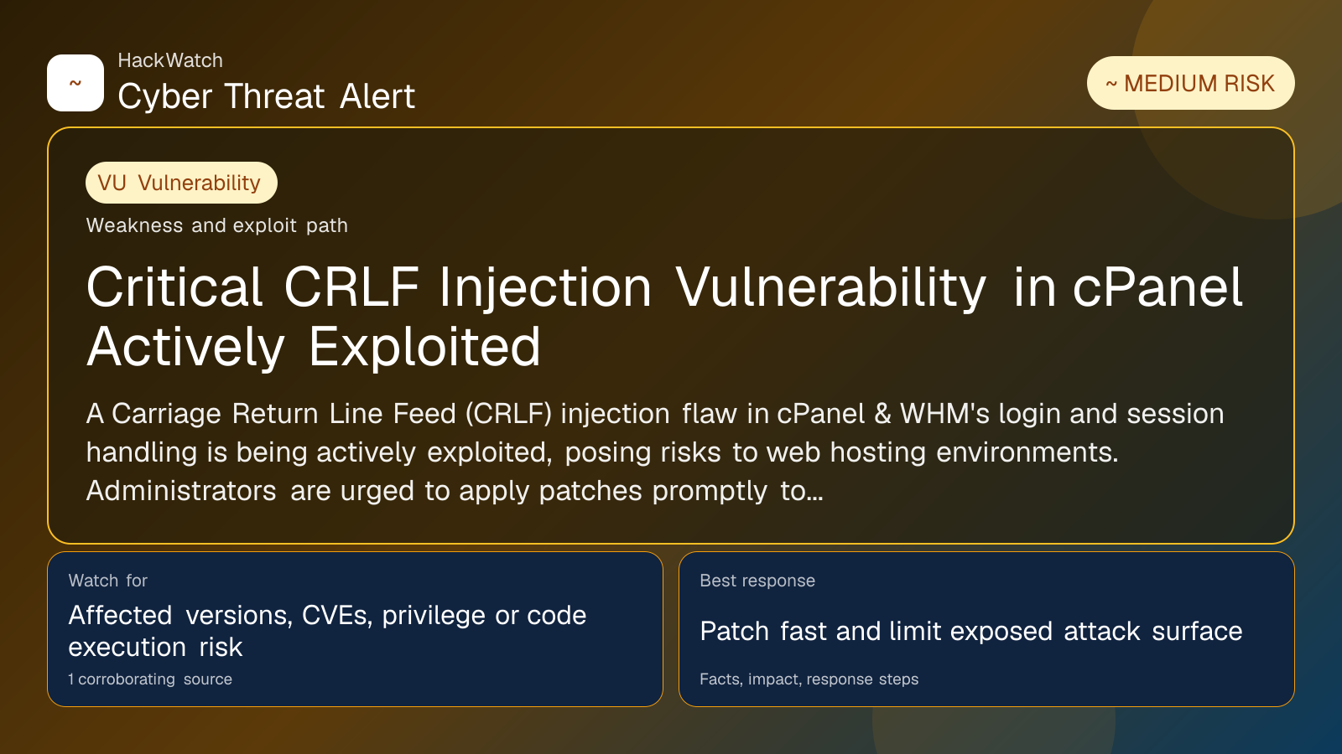
Task: Click the VU Vulnerability category tag
Action: pos(181,183)
